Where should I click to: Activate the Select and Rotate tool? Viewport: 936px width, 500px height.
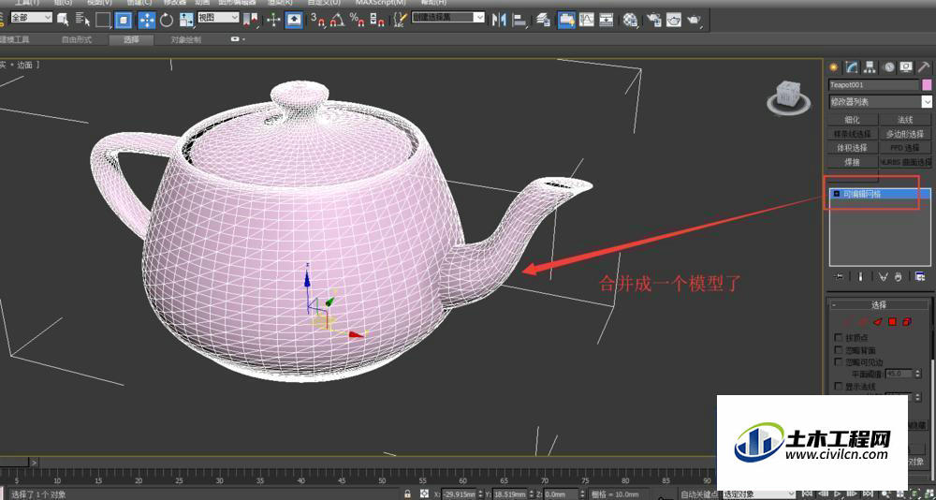coord(167,21)
